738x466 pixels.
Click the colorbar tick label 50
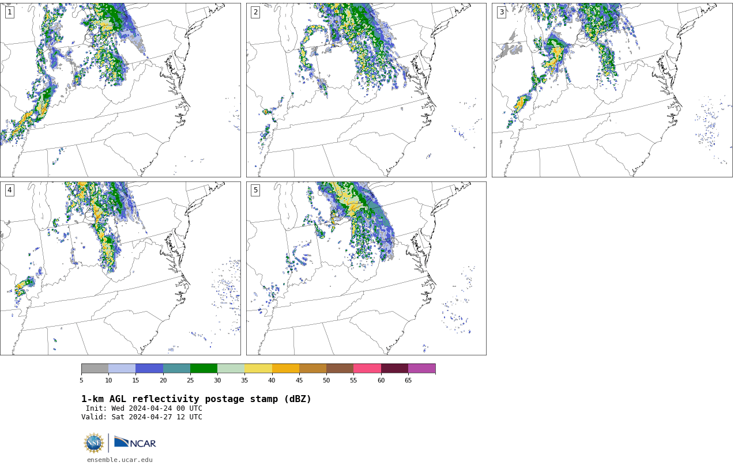326,380
